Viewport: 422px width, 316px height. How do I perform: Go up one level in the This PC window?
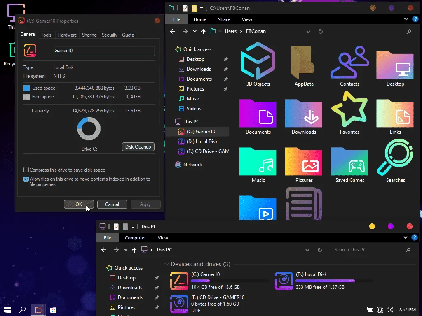(134, 250)
